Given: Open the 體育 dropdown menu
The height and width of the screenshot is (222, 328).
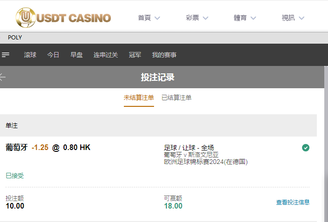Looking at the screenshot, I should pyautogui.click(x=245, y=18).
